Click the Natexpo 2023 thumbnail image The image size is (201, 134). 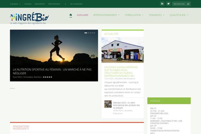pos(108,104)
